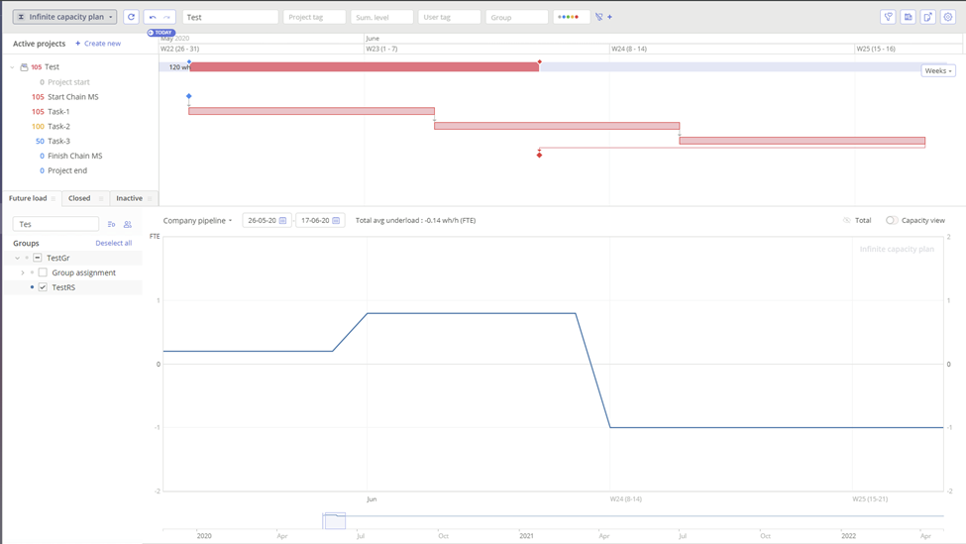The height and width of the screenshot is (544, 966).
Task: Click the Create new project link
Action: [98, 44]
